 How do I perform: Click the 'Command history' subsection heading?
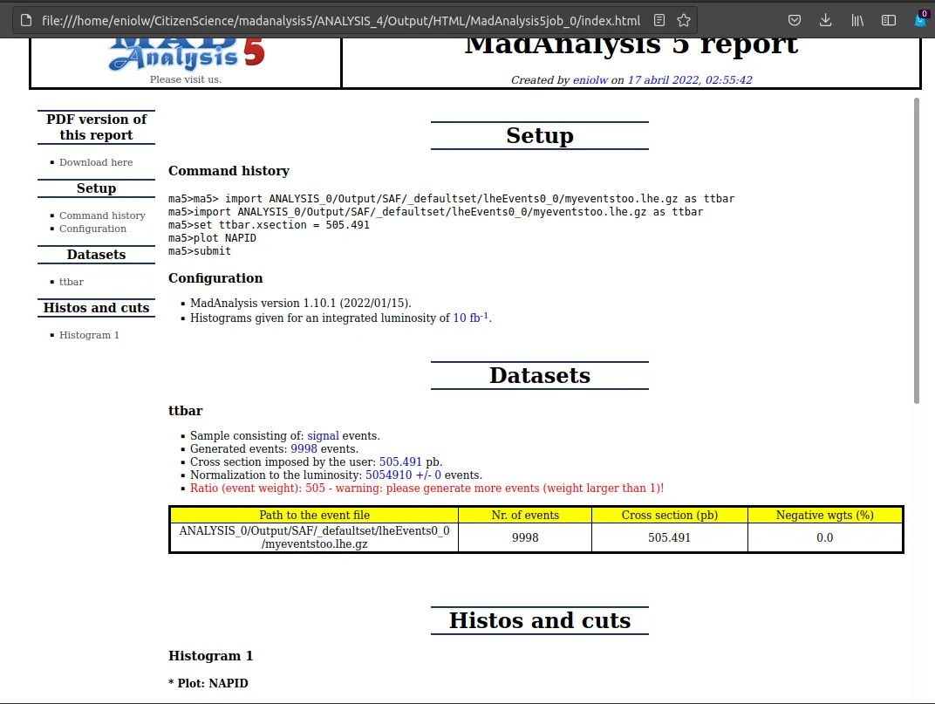click(x=229, y=171)
